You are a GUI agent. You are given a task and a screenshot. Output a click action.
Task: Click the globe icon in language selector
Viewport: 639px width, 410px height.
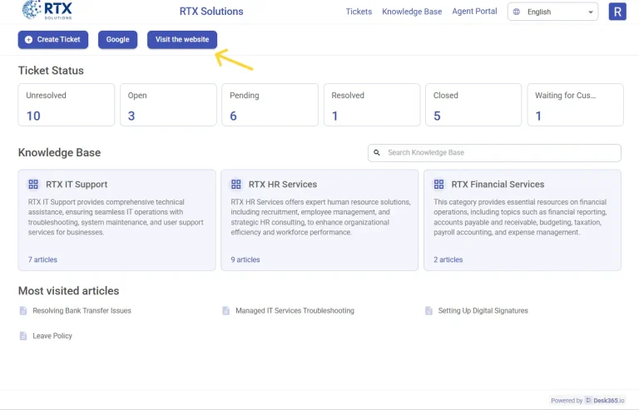tap(517, 12)
